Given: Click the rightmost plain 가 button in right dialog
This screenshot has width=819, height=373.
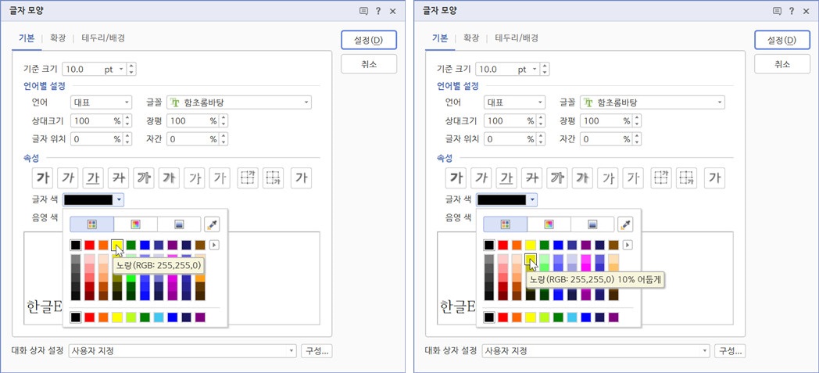Looking at the screenshot, I should [714, 178].
